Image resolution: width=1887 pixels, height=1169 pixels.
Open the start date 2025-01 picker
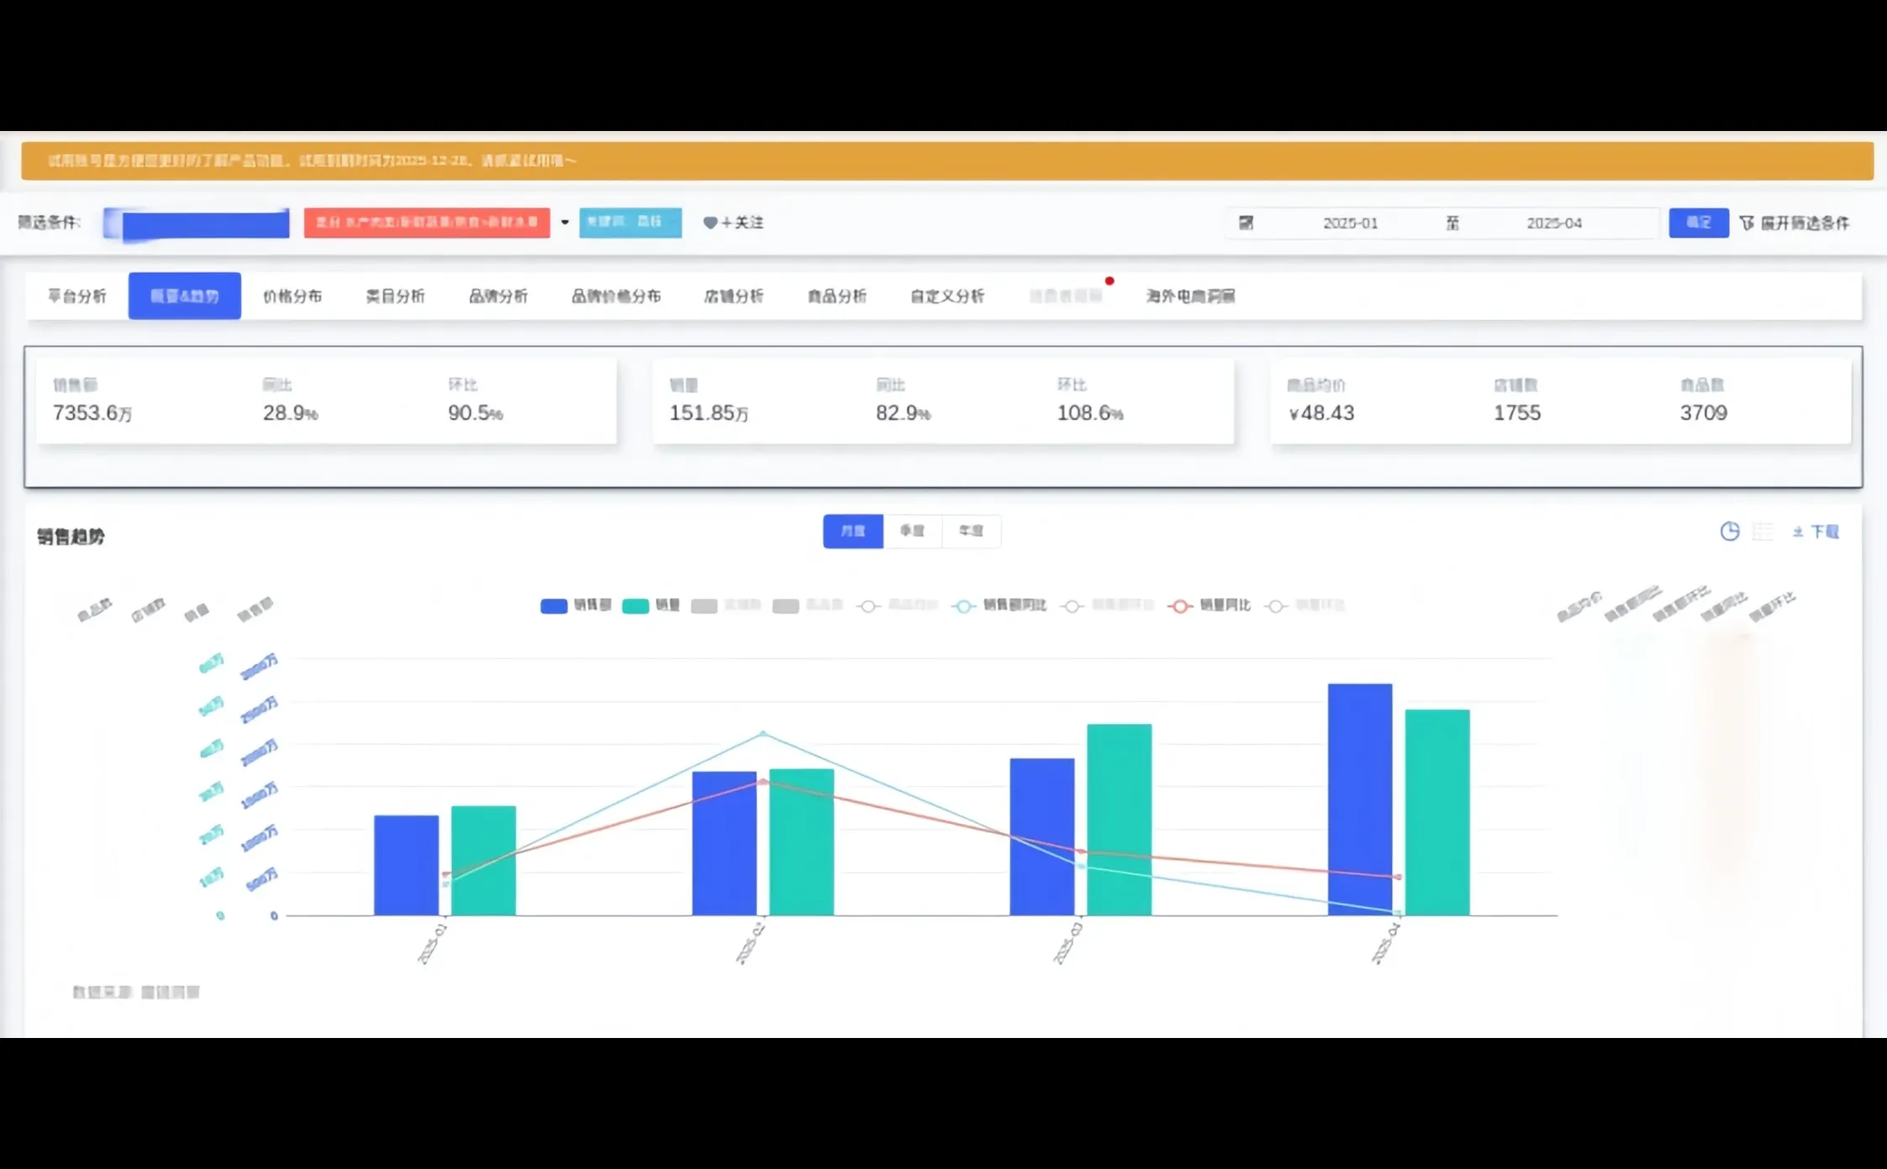tap(1350, 223)
